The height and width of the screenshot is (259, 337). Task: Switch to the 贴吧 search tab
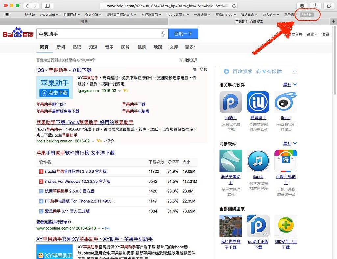(77, 47)
